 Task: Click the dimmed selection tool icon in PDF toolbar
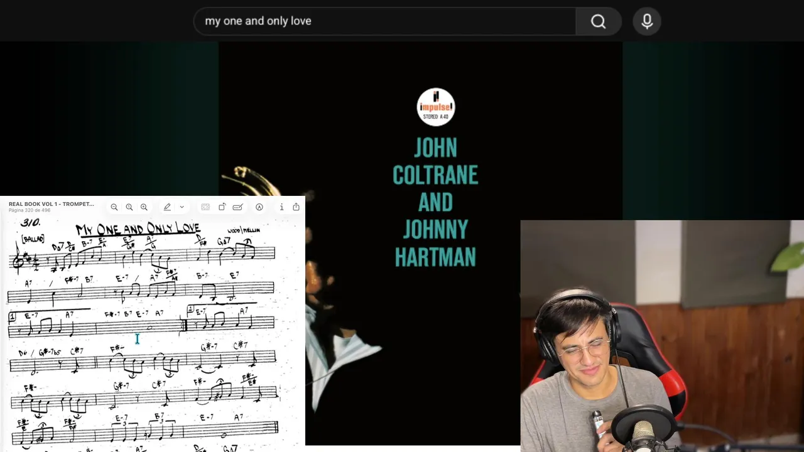click(x=205, y=207)
